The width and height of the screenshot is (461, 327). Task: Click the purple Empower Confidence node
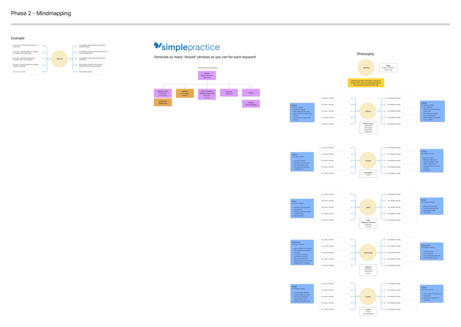pyautogui.click(x=229, y=93)
